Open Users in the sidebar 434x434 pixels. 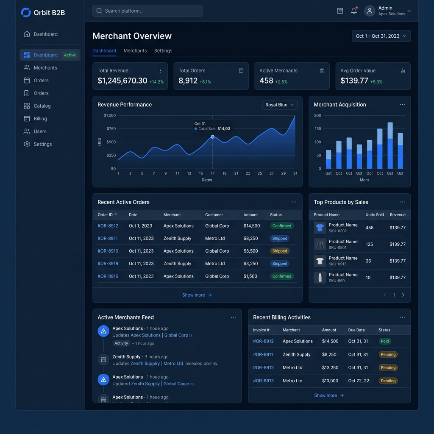point(50,131)
